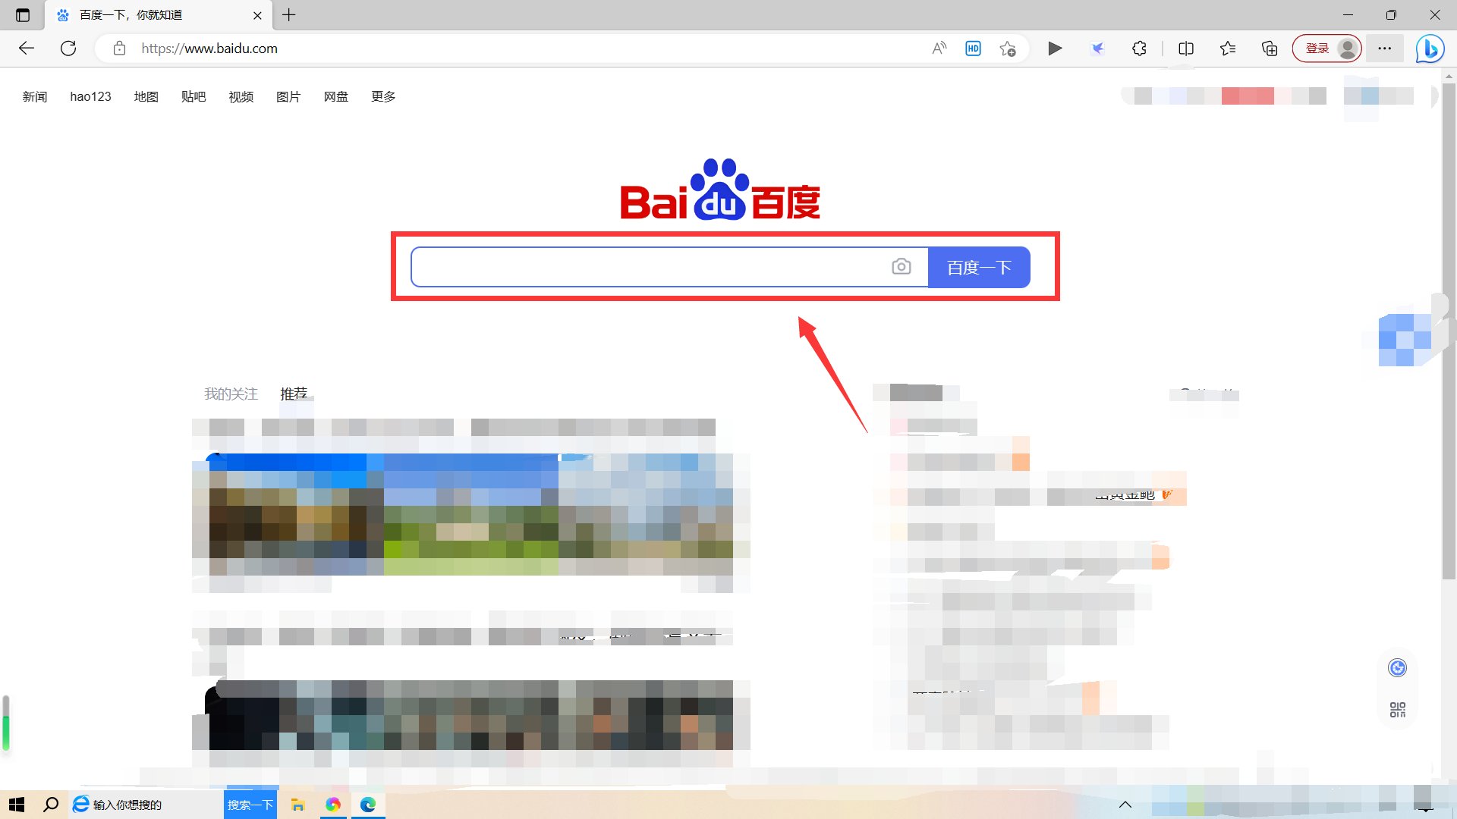Screen dimensions: 1457x819
Task: Open browser settings via the ellipsis menu
Action: [1384, 48]
